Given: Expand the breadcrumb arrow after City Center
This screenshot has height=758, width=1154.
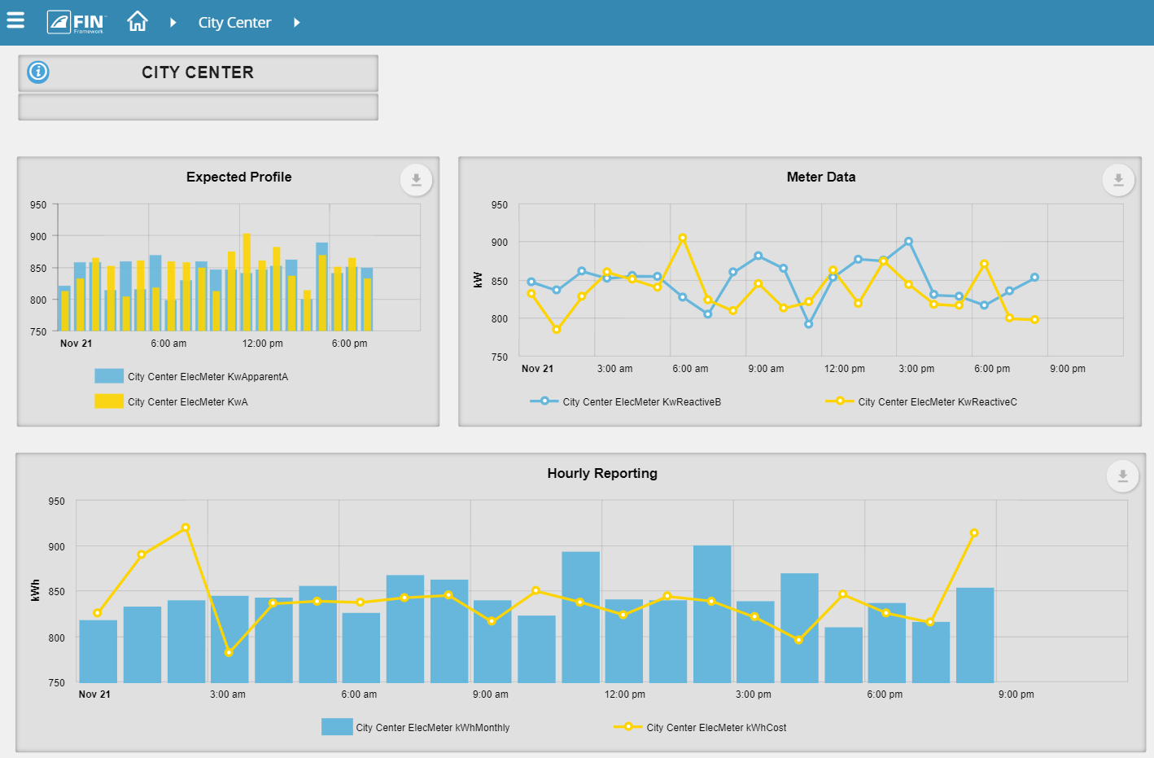Looking at the screenshot, I should [296, 22].
